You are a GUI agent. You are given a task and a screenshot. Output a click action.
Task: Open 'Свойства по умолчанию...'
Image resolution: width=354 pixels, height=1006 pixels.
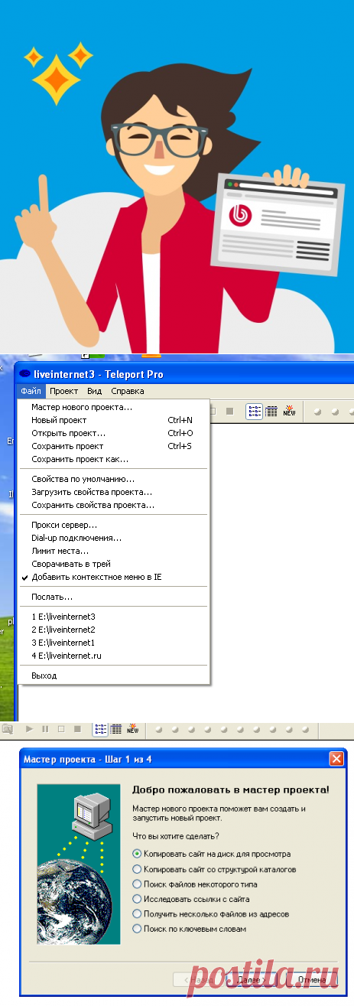112,479
